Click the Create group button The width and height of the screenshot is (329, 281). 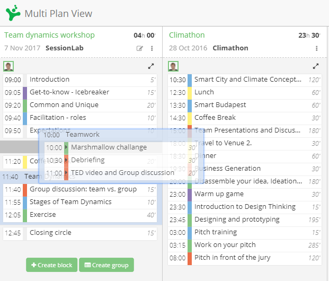click(106, 265)
